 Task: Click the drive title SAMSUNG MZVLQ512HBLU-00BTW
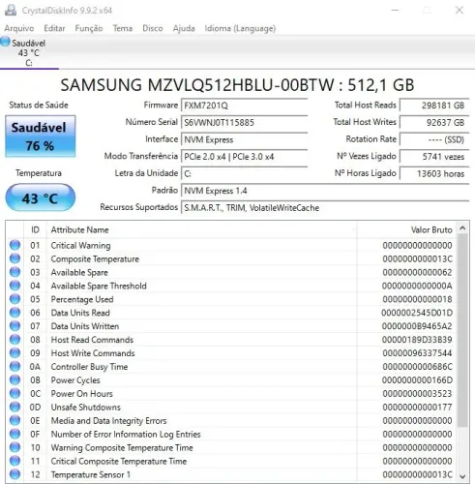197,85
